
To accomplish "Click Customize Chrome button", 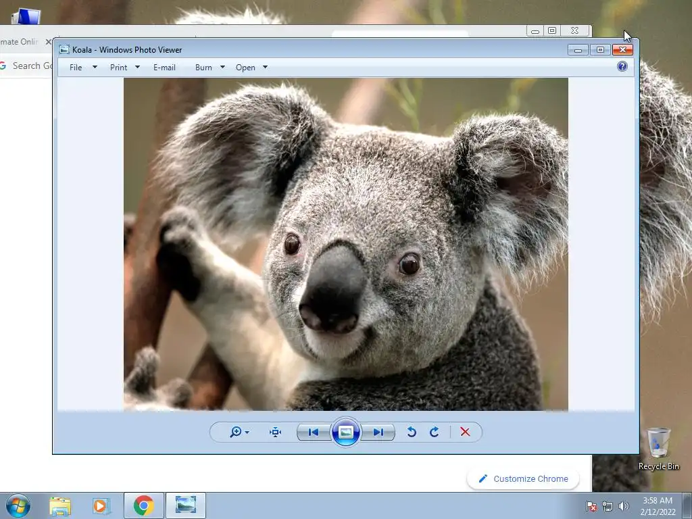I will (x=523, y=478).
